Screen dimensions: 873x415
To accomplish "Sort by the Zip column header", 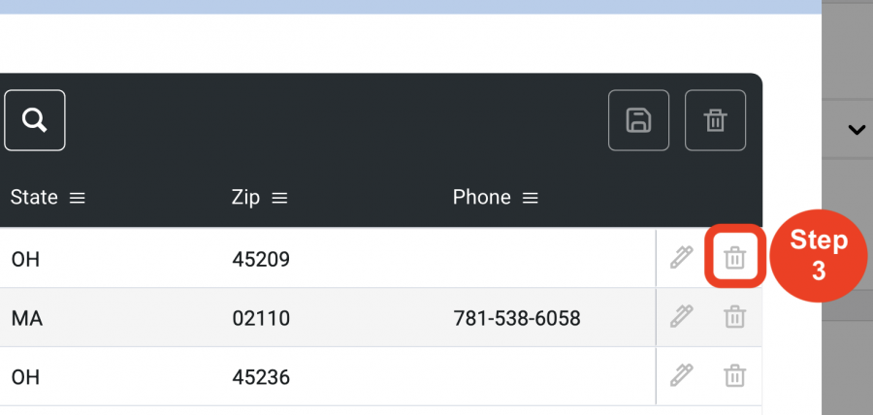I will pyautogui.click(x=245, y=198).
